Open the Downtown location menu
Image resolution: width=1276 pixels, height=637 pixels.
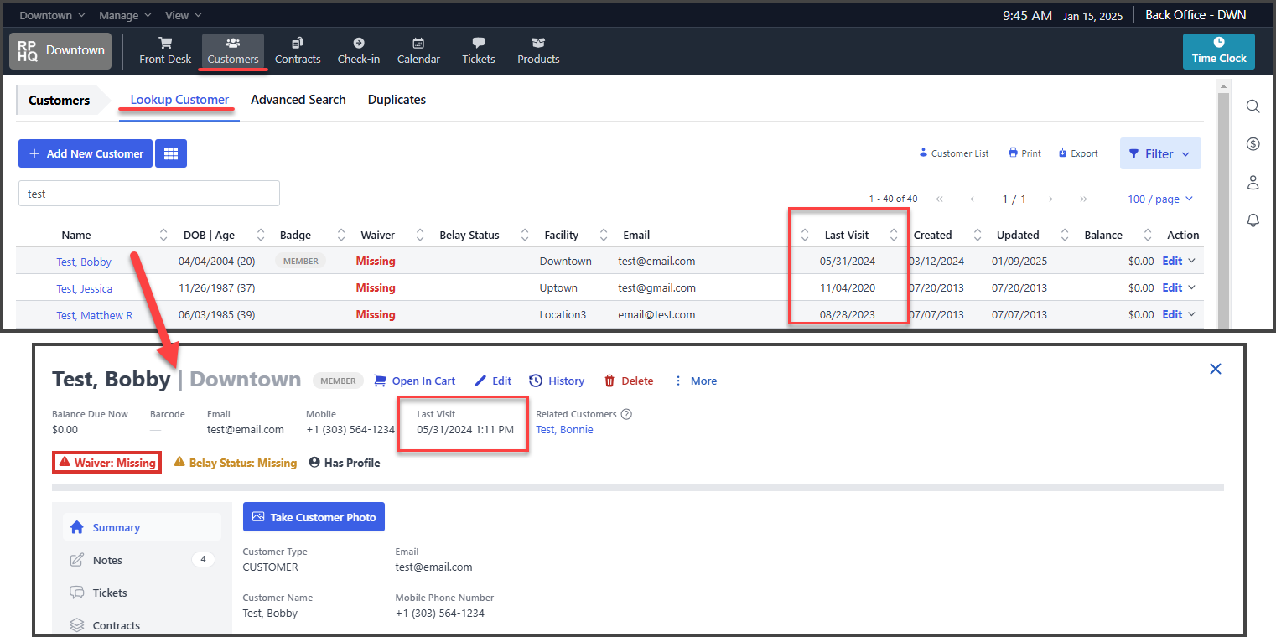tap(52, 15)
